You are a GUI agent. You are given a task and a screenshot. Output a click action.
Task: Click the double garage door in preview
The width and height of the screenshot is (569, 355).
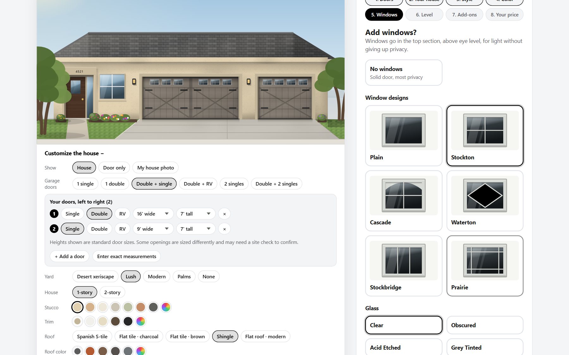click(x=191, y=98)
